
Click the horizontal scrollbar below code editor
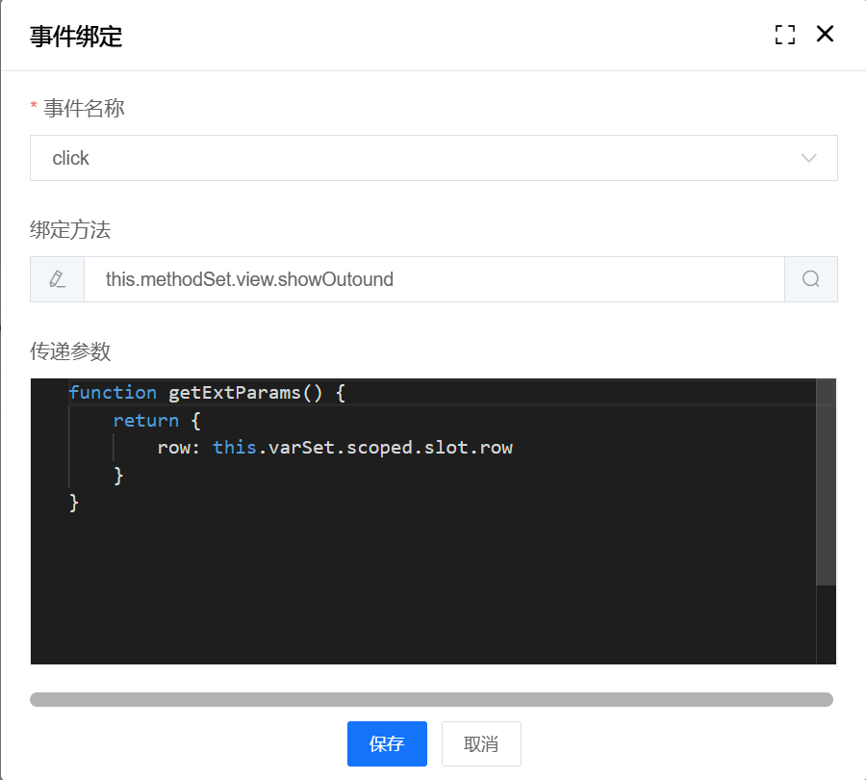click(x=431, y=699)
